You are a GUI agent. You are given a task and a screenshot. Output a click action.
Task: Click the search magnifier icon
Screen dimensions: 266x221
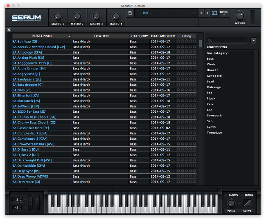(210, 40)
